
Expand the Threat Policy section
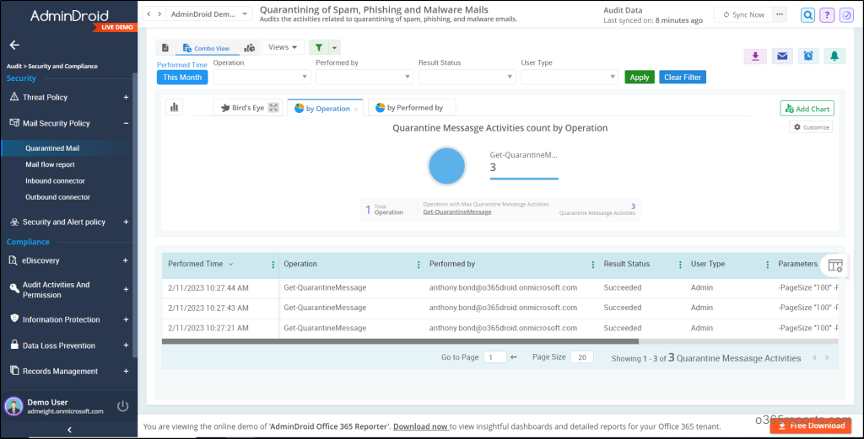point(126,98)
